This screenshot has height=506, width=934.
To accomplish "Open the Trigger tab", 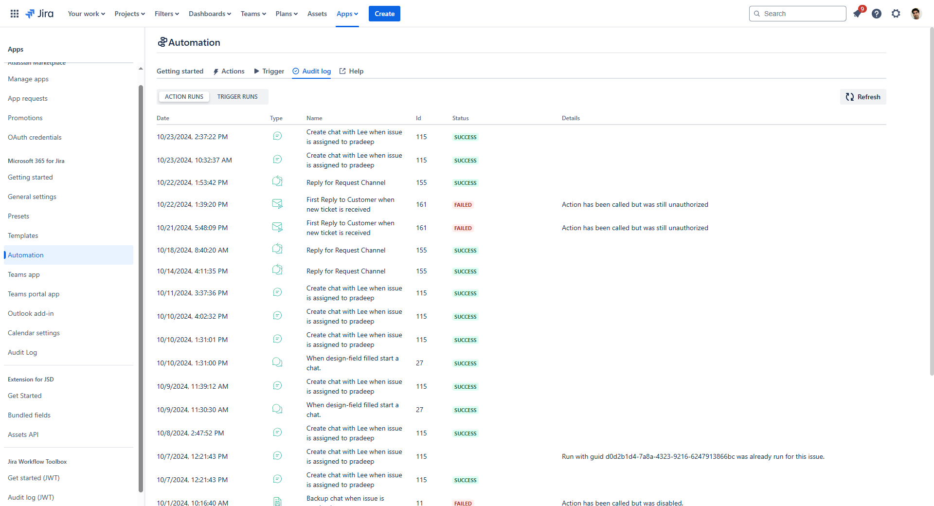I will 269,71.
